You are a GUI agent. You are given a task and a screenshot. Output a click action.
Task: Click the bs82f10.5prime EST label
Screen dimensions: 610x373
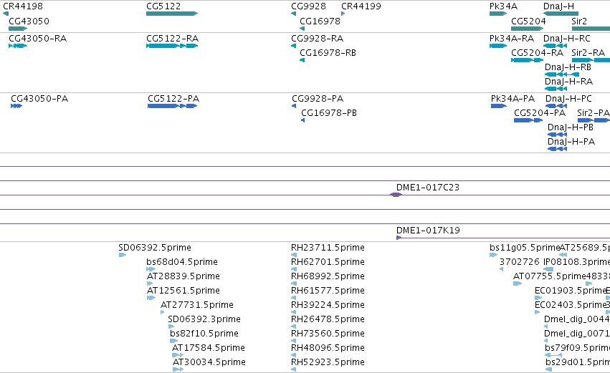click(x=204, y=334)
